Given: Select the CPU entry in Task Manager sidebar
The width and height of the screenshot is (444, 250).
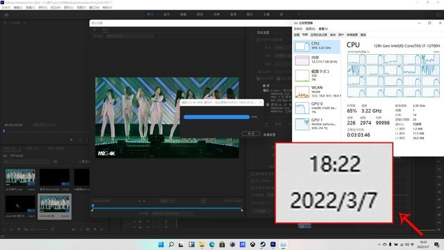Looking at the screenshot, I should point(316,47).
